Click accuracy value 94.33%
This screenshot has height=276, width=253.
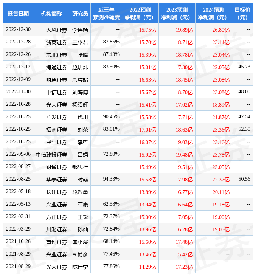pyautogui.click(x=111, y=179)
